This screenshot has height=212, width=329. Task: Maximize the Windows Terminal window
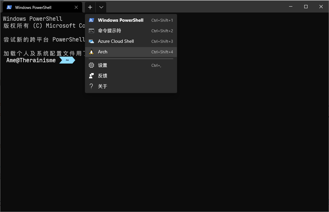tap(306, 7)
